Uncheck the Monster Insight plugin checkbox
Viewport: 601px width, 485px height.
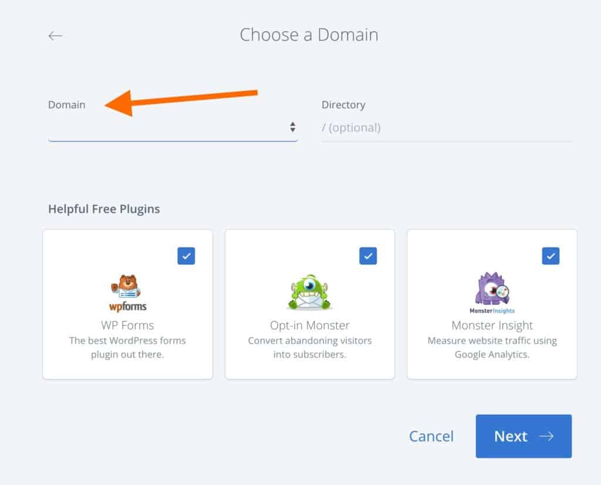click(551, 256)
